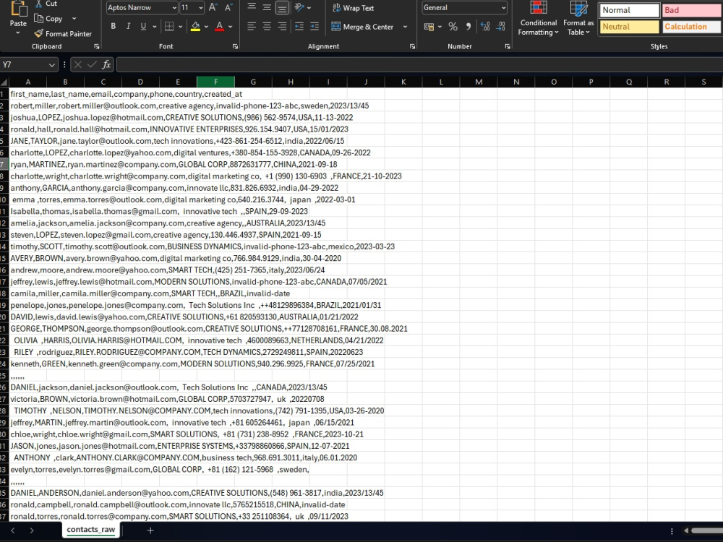Apply the yellow fill color bucket
Viewport: 723px width, 542px height.
195,27
